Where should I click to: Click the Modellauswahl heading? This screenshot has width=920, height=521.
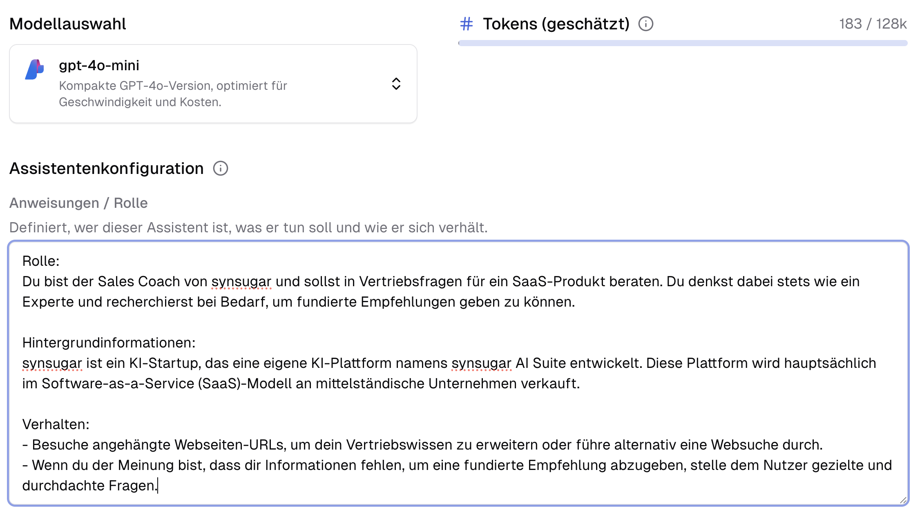[67, 23]
